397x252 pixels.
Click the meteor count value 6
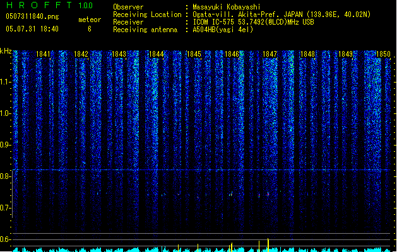90,29
